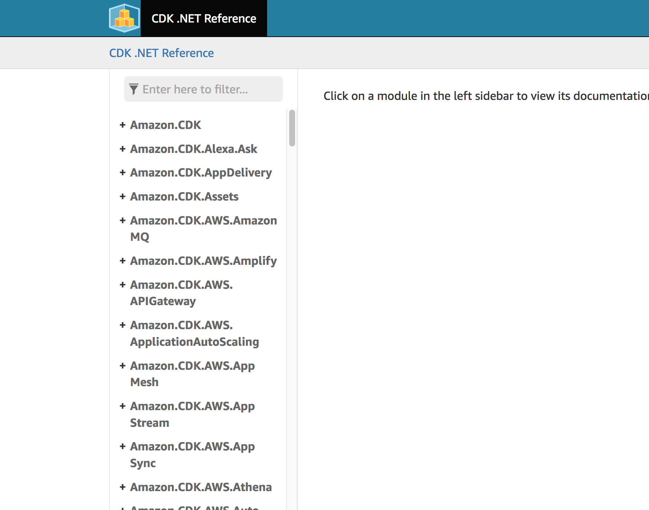Image resolution: width=649 pixels, height=510 pixels.
Task: Open the Amazon.CDK.AppDelivery module
Action: pyautogui.click(x=201, y=173)
